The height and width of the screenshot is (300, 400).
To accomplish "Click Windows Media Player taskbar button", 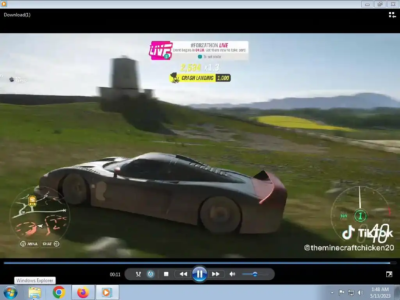I will [x=107, y=292].
